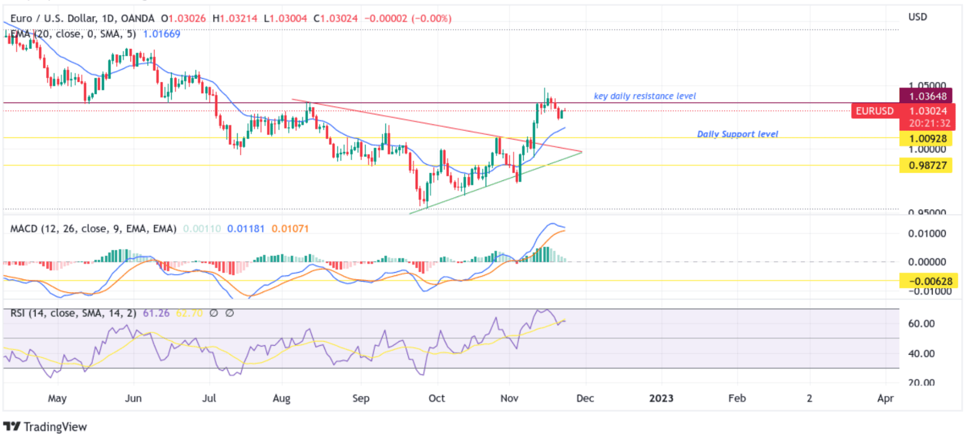Click the USD currency label on price axis
The height and width of the screenshot is (448, 965).
[x=917, y=17]
